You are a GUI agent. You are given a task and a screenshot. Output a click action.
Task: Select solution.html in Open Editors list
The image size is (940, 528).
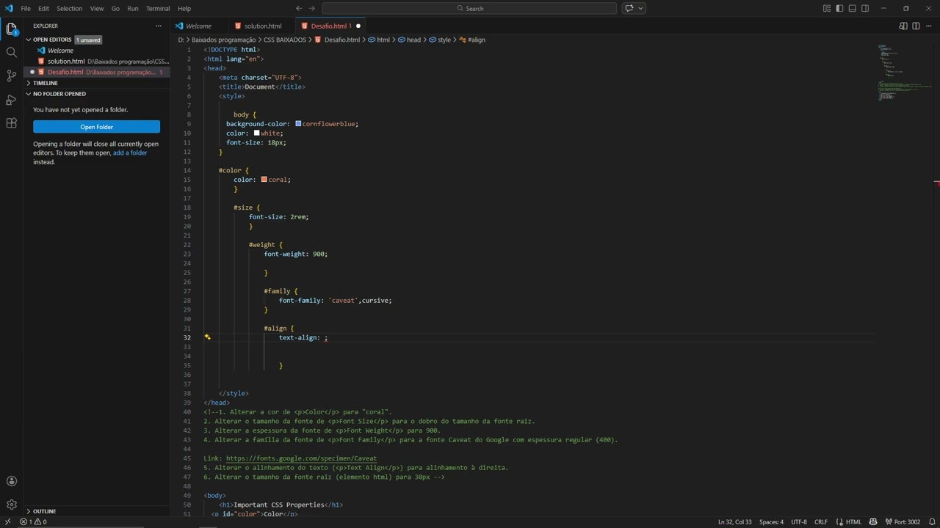click(x=97, y=62)
